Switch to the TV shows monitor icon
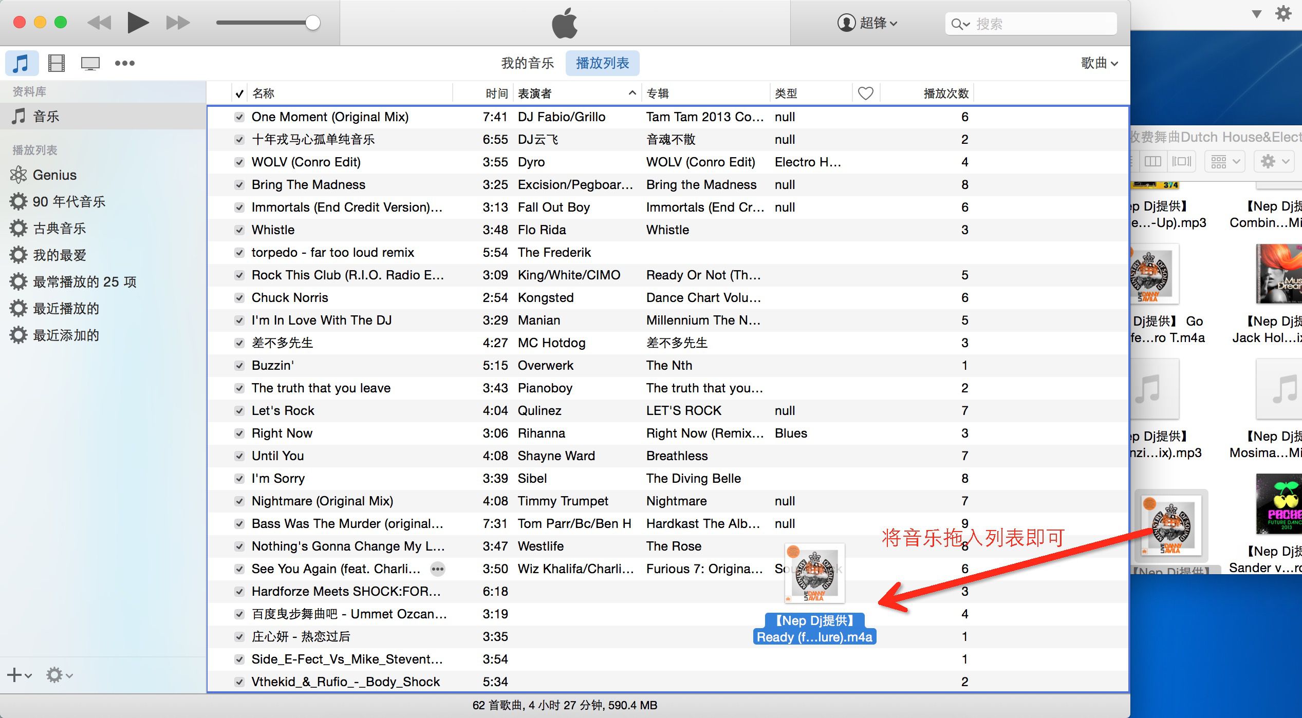This screenshot has width=1302, height=718. [x=90, y=63]
